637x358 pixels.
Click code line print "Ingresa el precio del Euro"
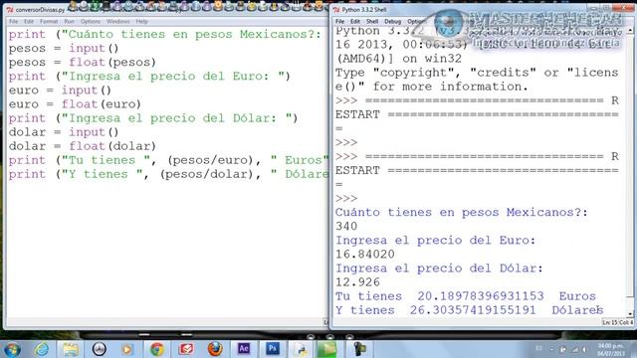coord(149,77)
